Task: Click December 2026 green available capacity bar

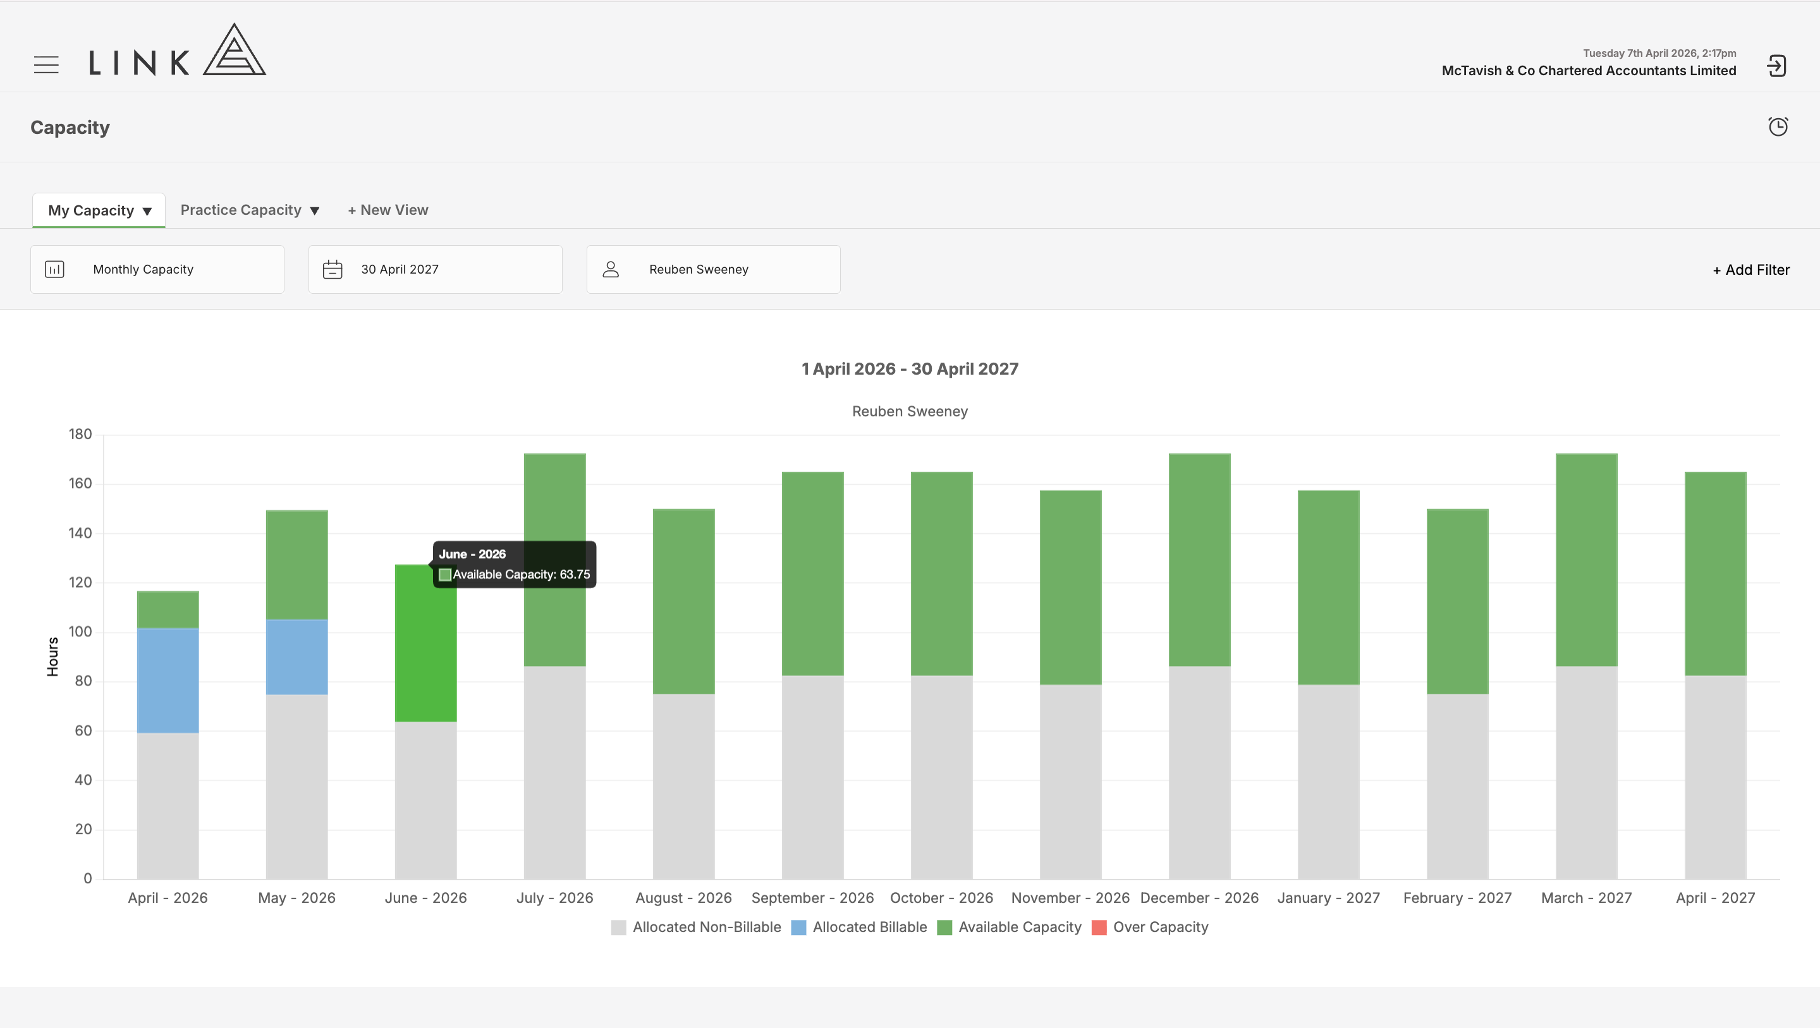Action: point(1199,560)
